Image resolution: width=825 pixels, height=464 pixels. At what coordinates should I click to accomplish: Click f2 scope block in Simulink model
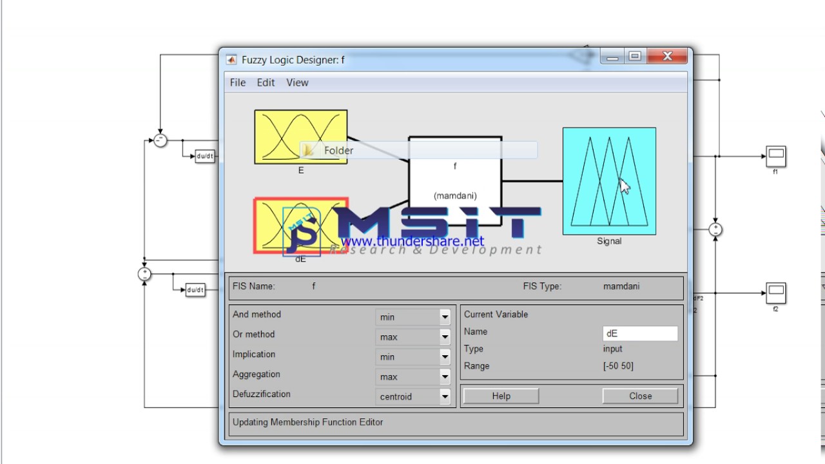775,293
